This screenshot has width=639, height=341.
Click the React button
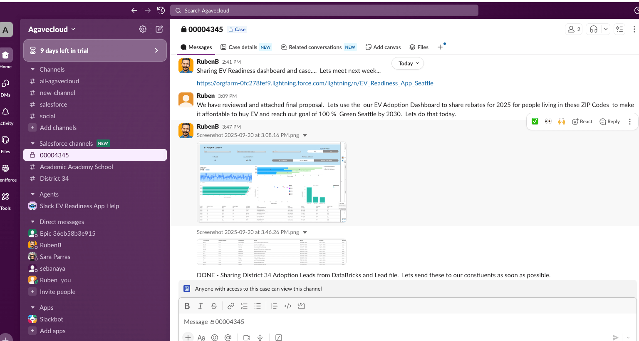point(582,122)
